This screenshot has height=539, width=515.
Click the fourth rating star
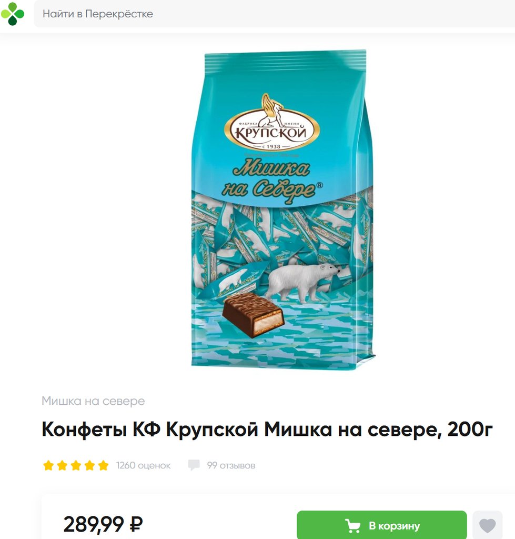coord(89,465)
